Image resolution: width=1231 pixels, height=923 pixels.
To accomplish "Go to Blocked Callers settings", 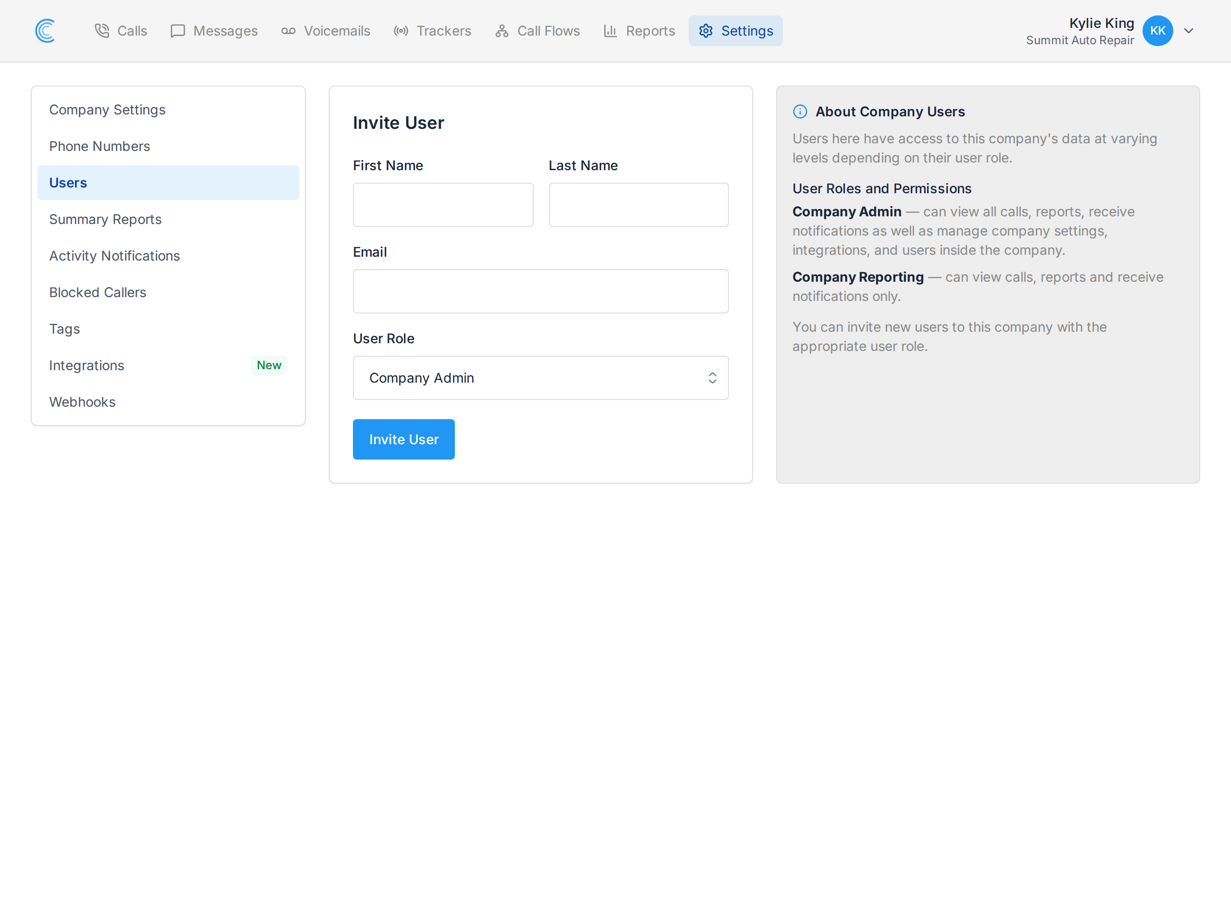I will tap(168, 292).
